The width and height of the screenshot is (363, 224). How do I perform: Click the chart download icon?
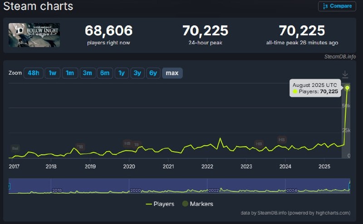coord(345,74)
